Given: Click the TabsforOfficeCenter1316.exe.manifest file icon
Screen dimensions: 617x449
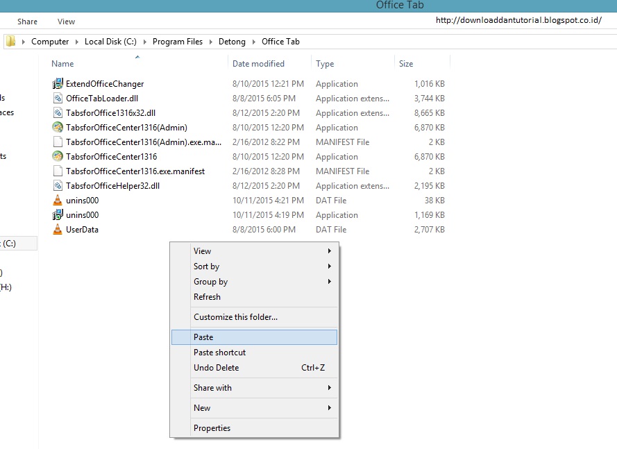Looking at the screenshot, I should pyautogui.click(x=58, y=171).
